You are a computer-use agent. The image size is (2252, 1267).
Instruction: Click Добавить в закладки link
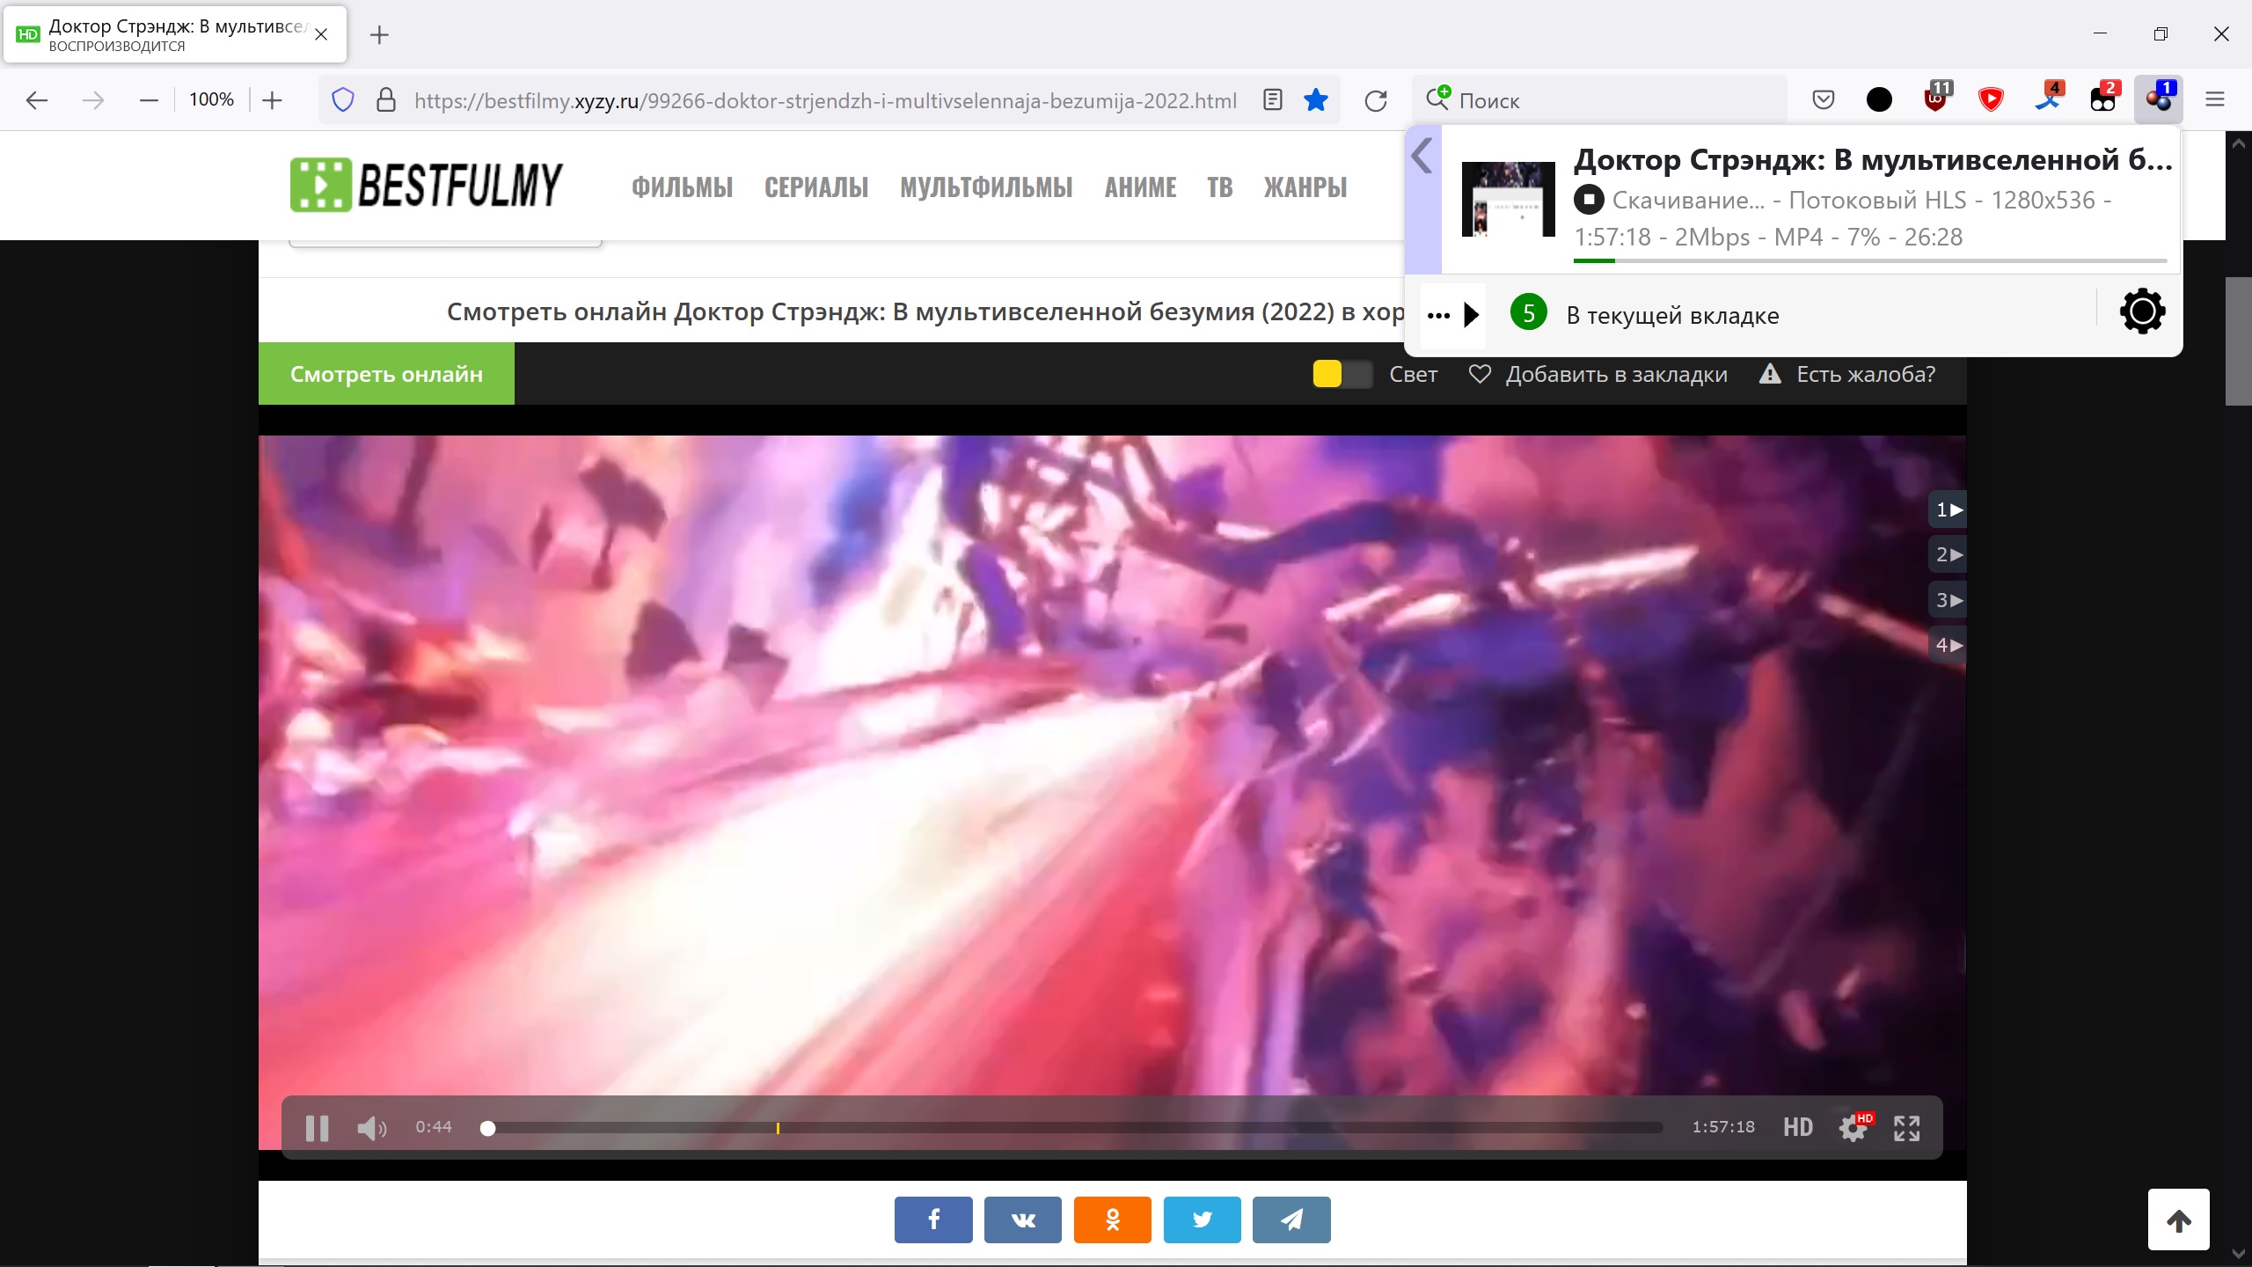(1615, 374)
